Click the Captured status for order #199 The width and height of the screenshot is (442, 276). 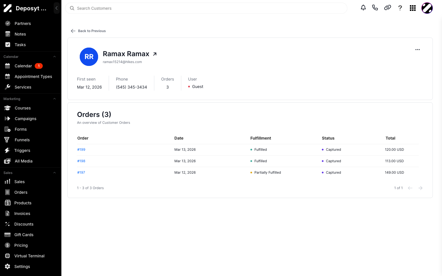pos(333,150)
